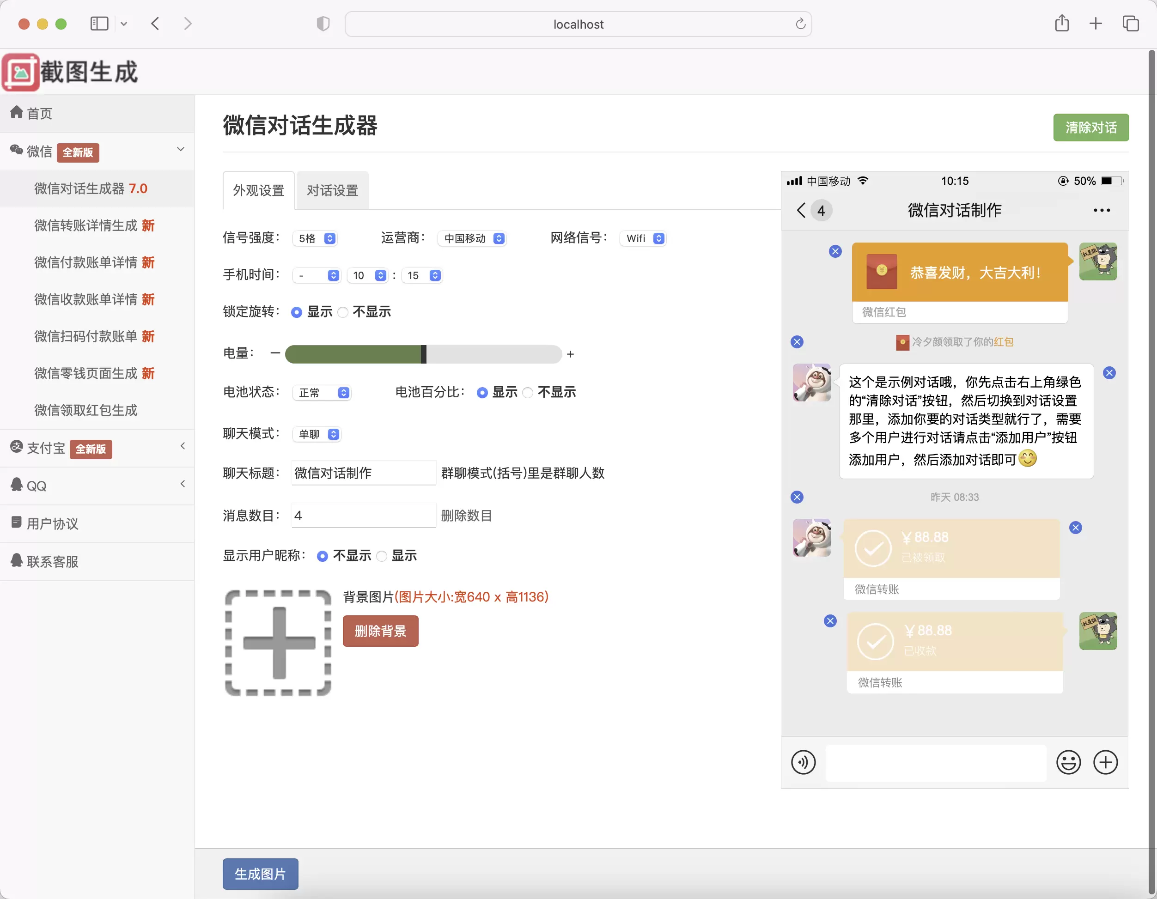
Task: Delete the 昨天 08:33 timestamp via X icon
Action: (x=797, y=497)
